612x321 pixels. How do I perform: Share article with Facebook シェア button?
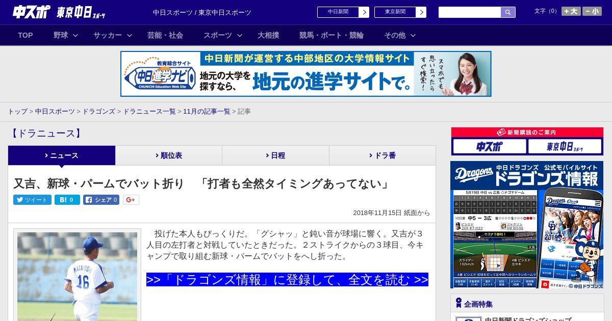coord(101,200)
